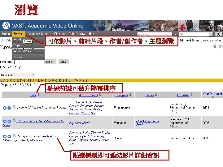Viewport: 223px width, 167px height.
Task: Open the Browse menu
Action: pos(19,34)
